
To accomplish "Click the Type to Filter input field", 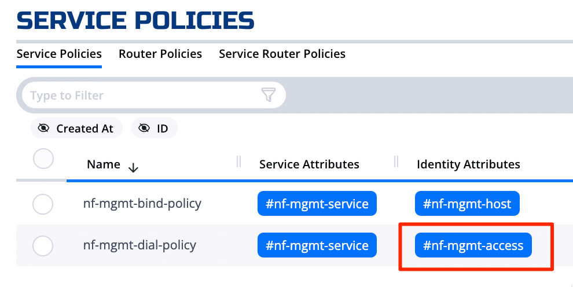I will pos(139,95).
